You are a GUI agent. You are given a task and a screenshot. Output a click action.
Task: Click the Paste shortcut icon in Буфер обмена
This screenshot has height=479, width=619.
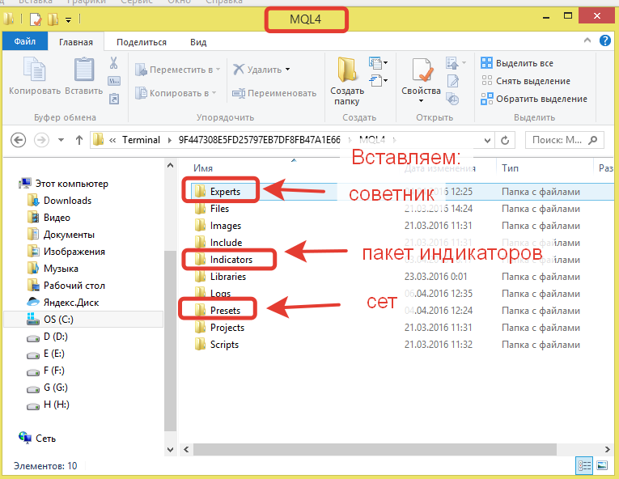tap(114, 99)
